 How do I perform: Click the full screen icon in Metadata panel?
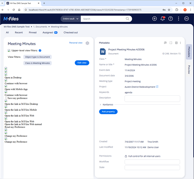(x=171, y=43)
